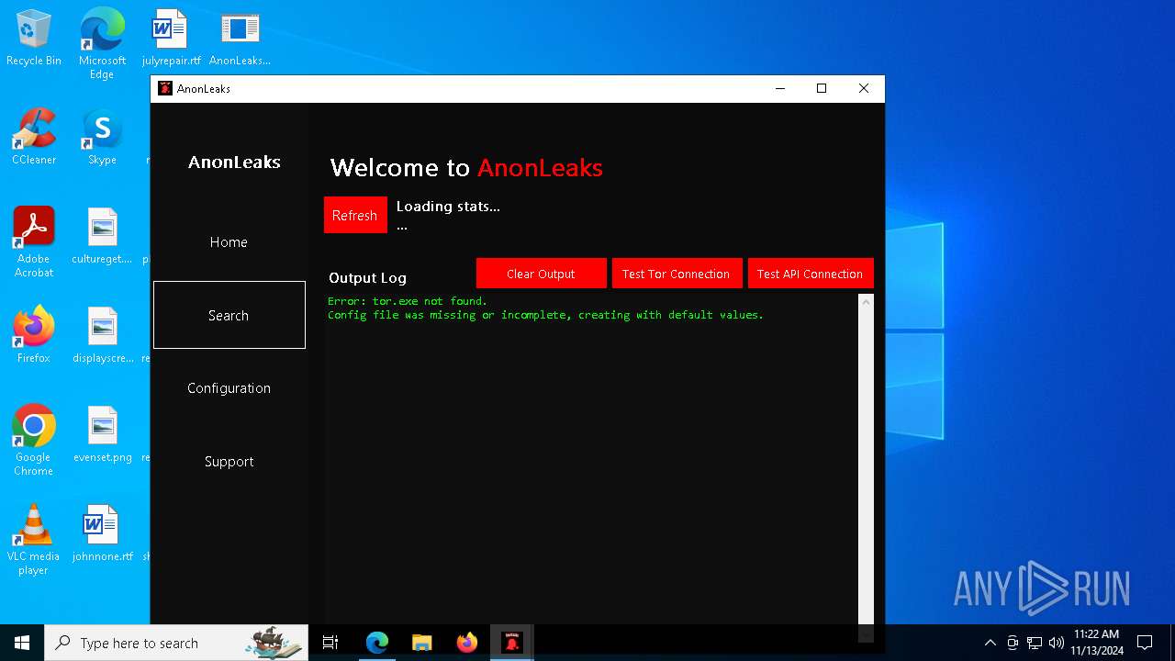Show hidden system tray icons
The height and width of the screenshot is (661, 1175).
(x=990, y=643)
